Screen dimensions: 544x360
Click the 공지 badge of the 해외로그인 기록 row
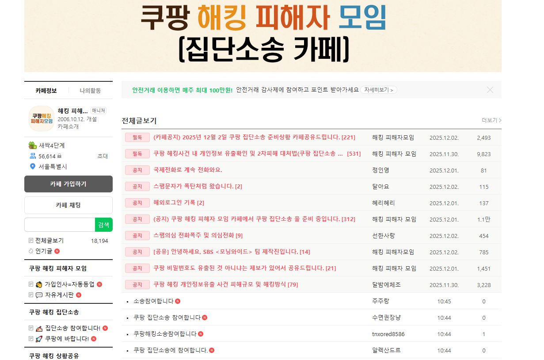click(x=137, y=203)
